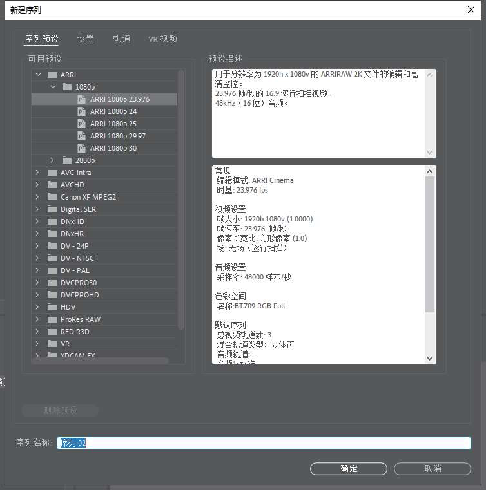Expand the Digital SLR preset folder
486x490 pixels.
37,209
